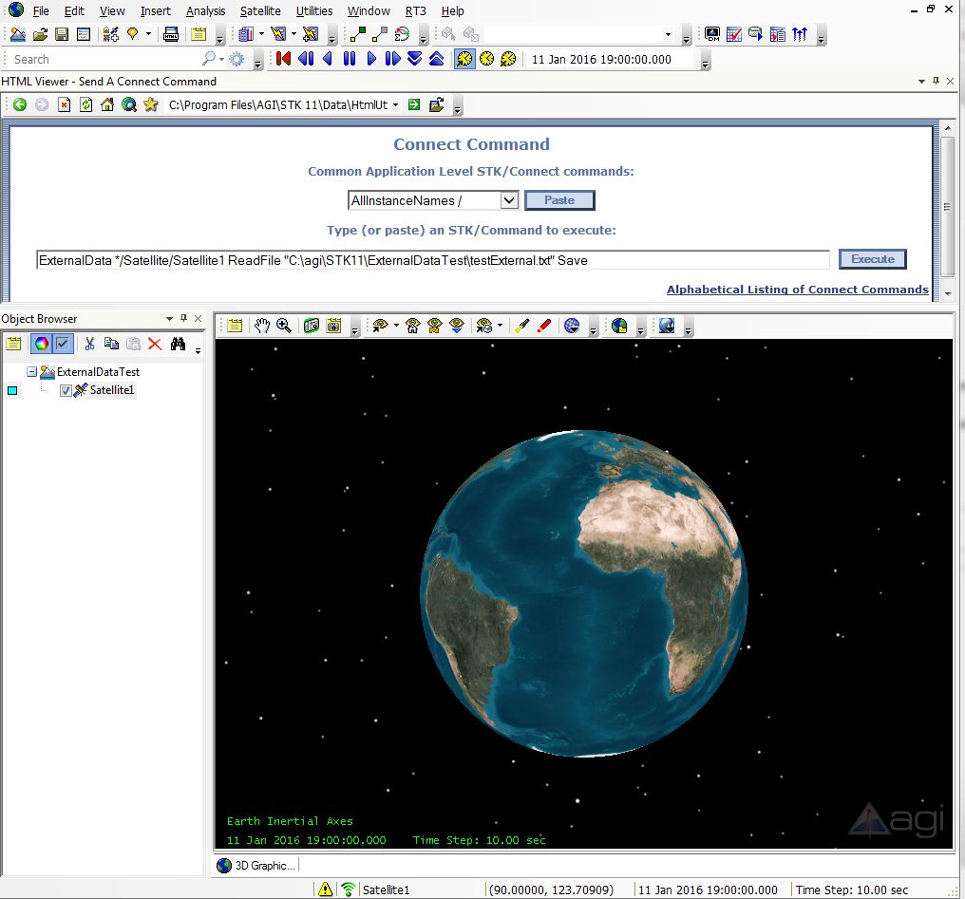Toggle the colored-circle button in Object Browser
This screenshot has width=965, height=899.
point(41,343)
